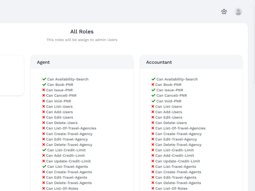This screenshot has width=255, height=191.
Task: Click green check beside Agent Can Availability-Search
Action: point(44,79)
